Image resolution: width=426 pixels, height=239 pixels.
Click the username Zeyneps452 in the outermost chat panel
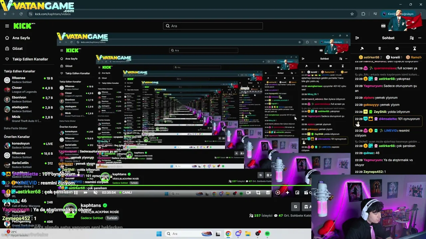click(x=373, y=172)
